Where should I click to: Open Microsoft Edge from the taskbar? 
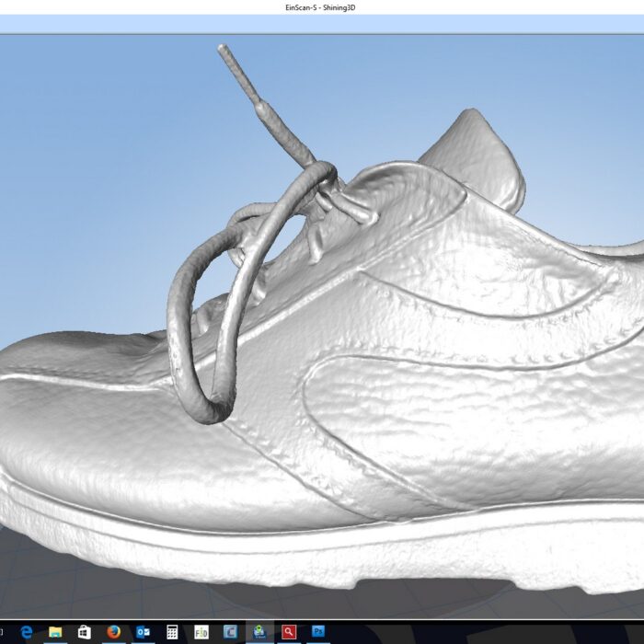(27, 632)
